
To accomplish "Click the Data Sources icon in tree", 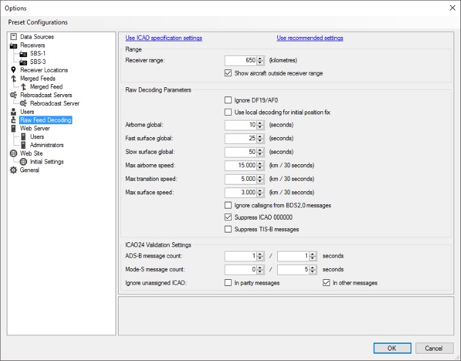I will [x=14, y=37].
